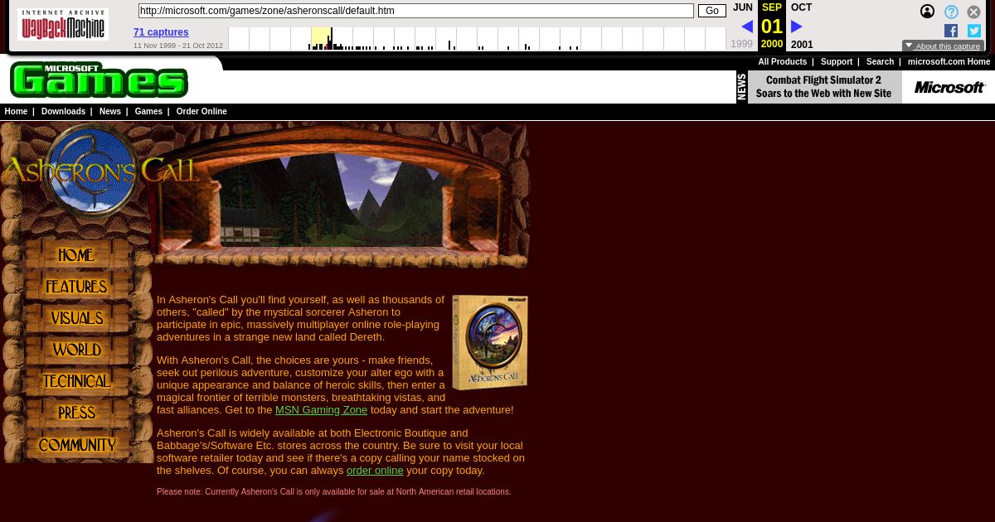Open the Wayback Machine logo
Viewport: 995px width, 522px height.
63,25
